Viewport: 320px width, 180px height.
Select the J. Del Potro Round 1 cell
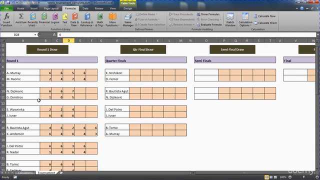[x=23, y=146]
